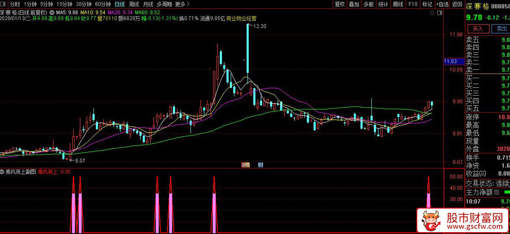Click the 卖五 order book row
The width and height of the screenshot is (510, 234).
tap(488, 40)
